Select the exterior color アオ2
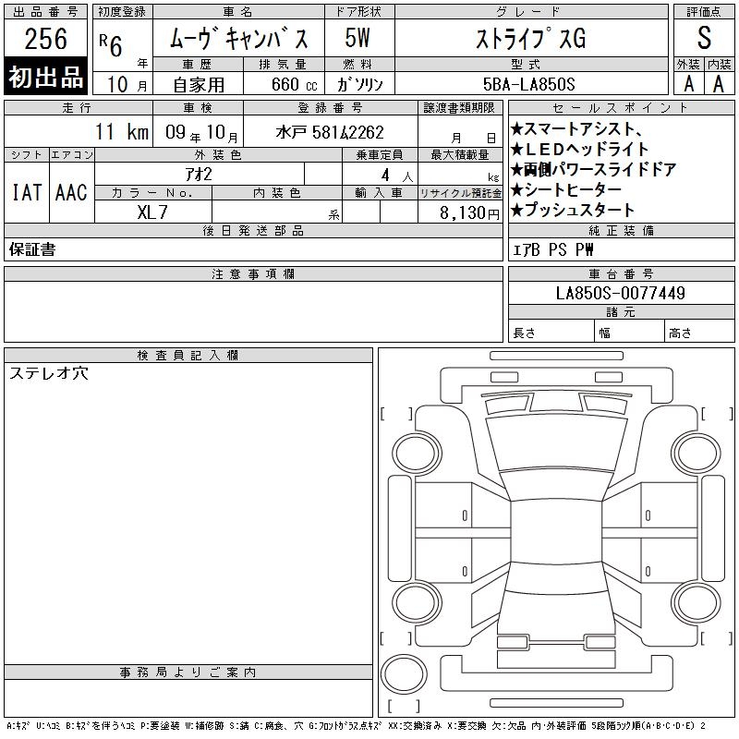Screen dimensions: 739x739 click(x=199, y=175)
